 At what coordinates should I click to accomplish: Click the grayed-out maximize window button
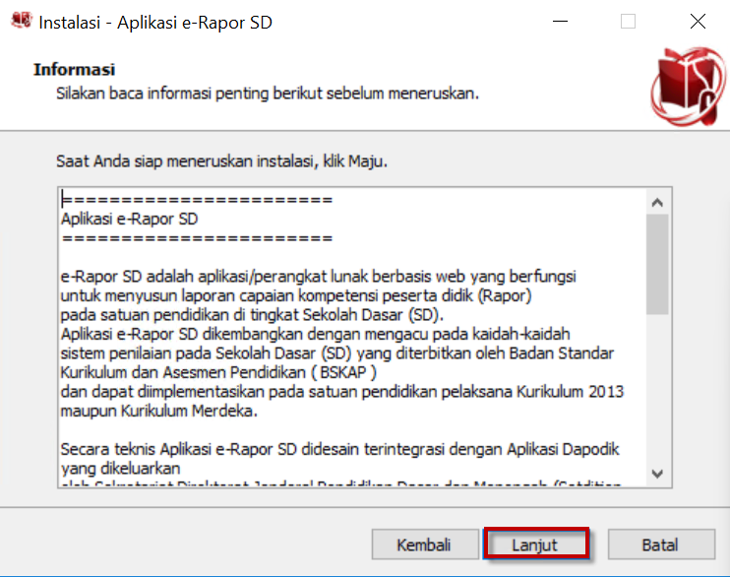pos(628,22)
